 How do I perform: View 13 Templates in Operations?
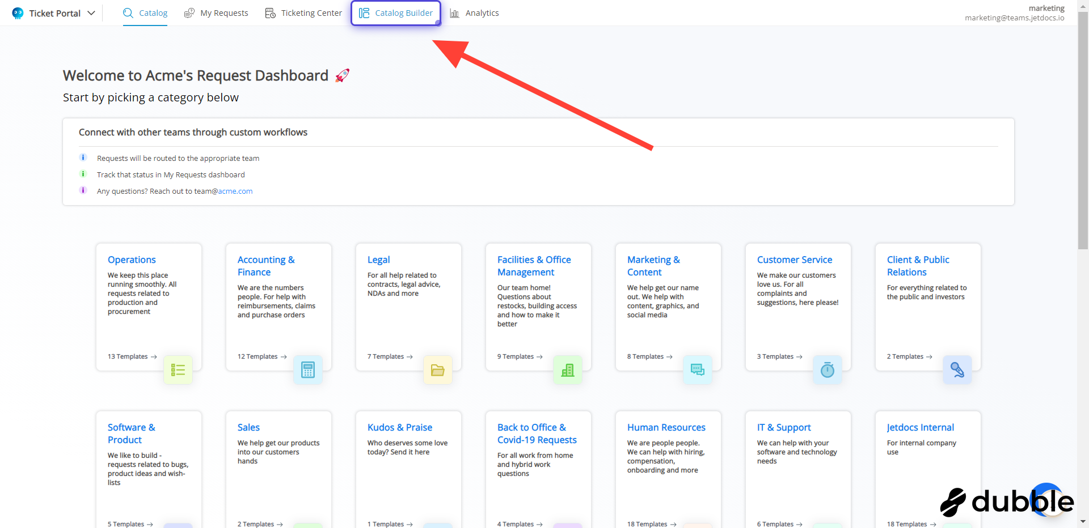pyautogui.click(x=132, y=356)
